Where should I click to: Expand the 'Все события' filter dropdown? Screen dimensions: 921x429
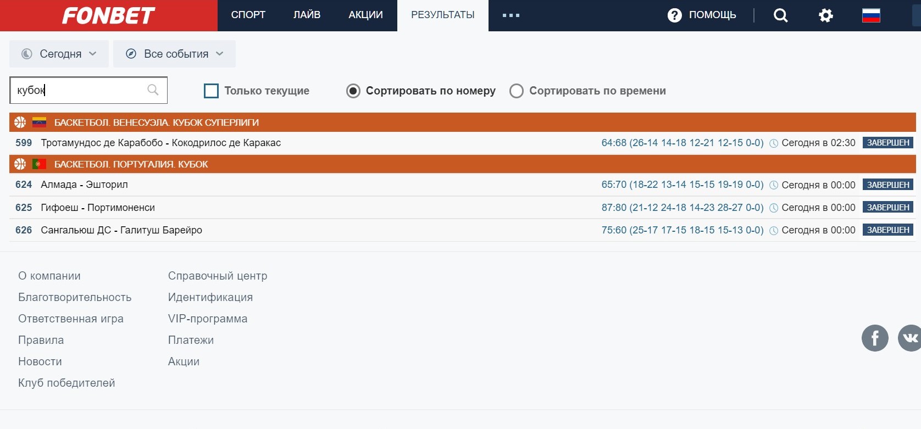click(x=174, y=54)
